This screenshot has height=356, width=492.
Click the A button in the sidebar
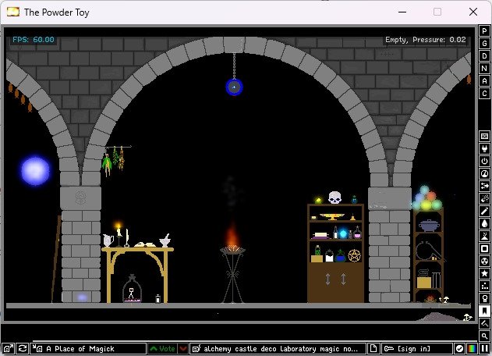484,81
